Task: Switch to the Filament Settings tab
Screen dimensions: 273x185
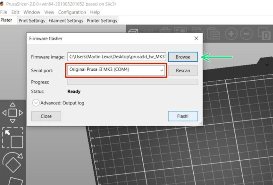Action: click(66, 21)
